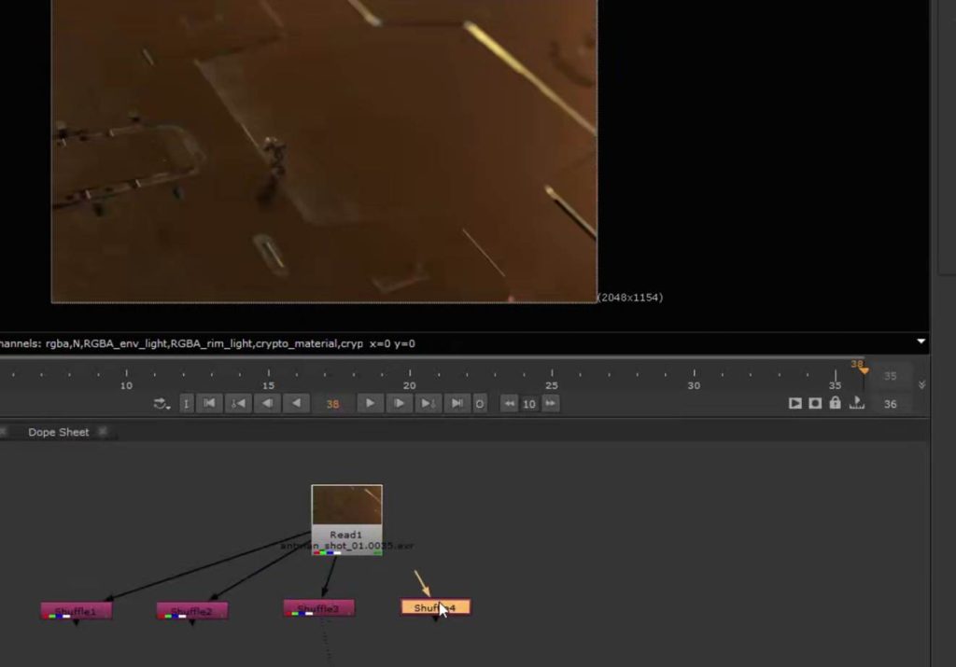Jump to the last frame
The width and height of the screenshot is (956, 667).
click(457, 404)
